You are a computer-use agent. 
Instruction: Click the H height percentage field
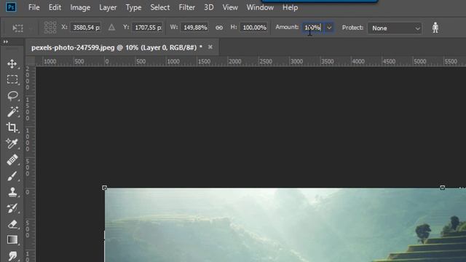(x=254, y=28)
